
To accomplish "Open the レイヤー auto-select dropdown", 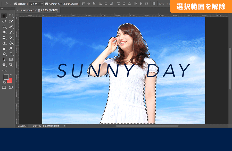I will coord(36,4).
